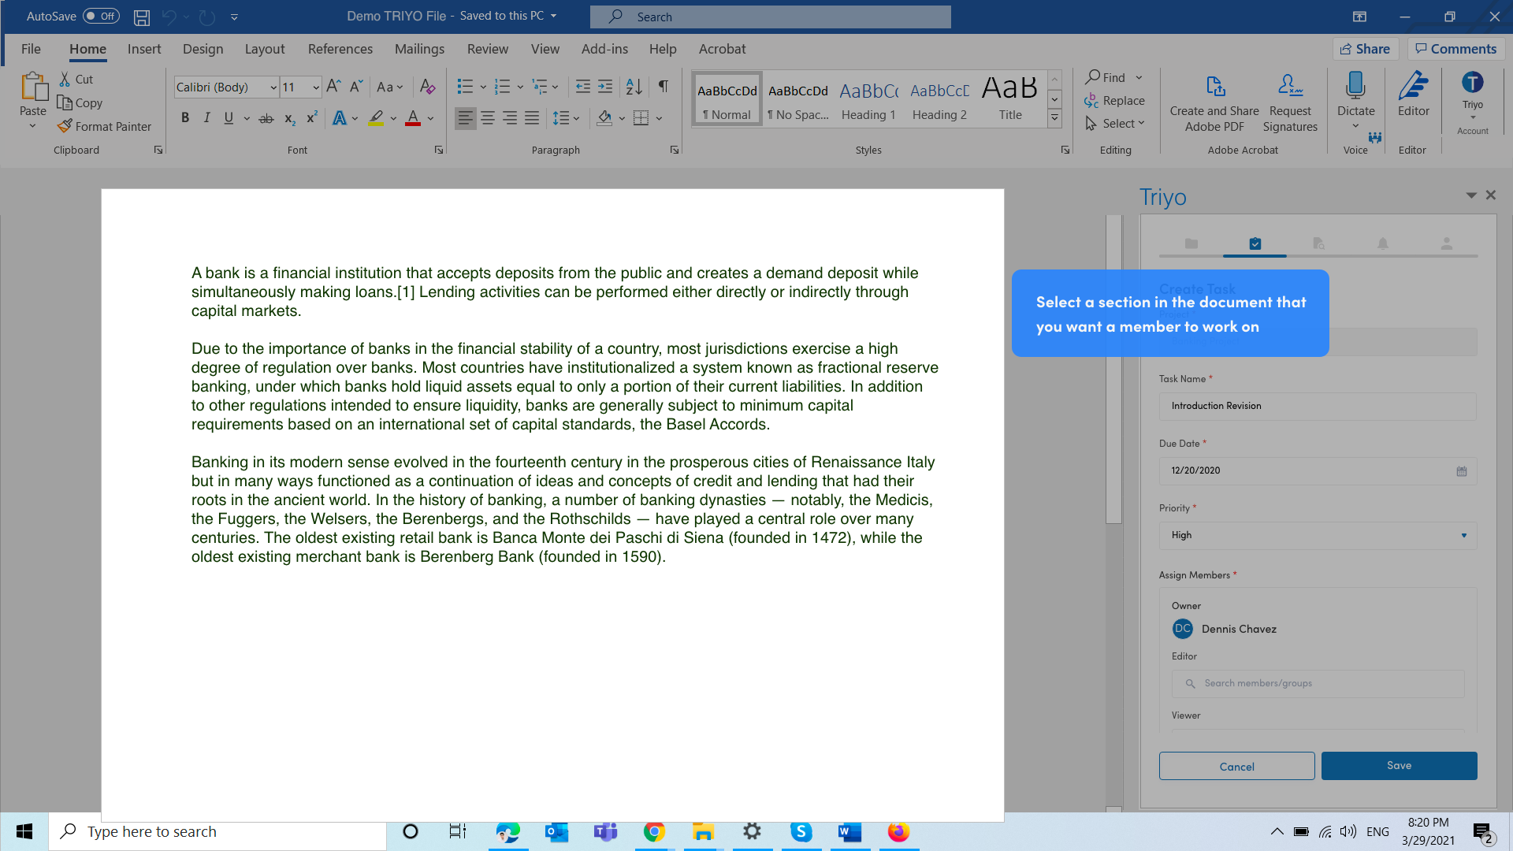Switch to References tab

[x=340, y=49]
